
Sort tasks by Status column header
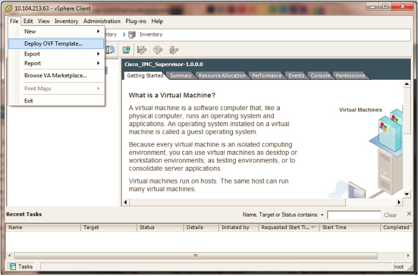[160, 228]
